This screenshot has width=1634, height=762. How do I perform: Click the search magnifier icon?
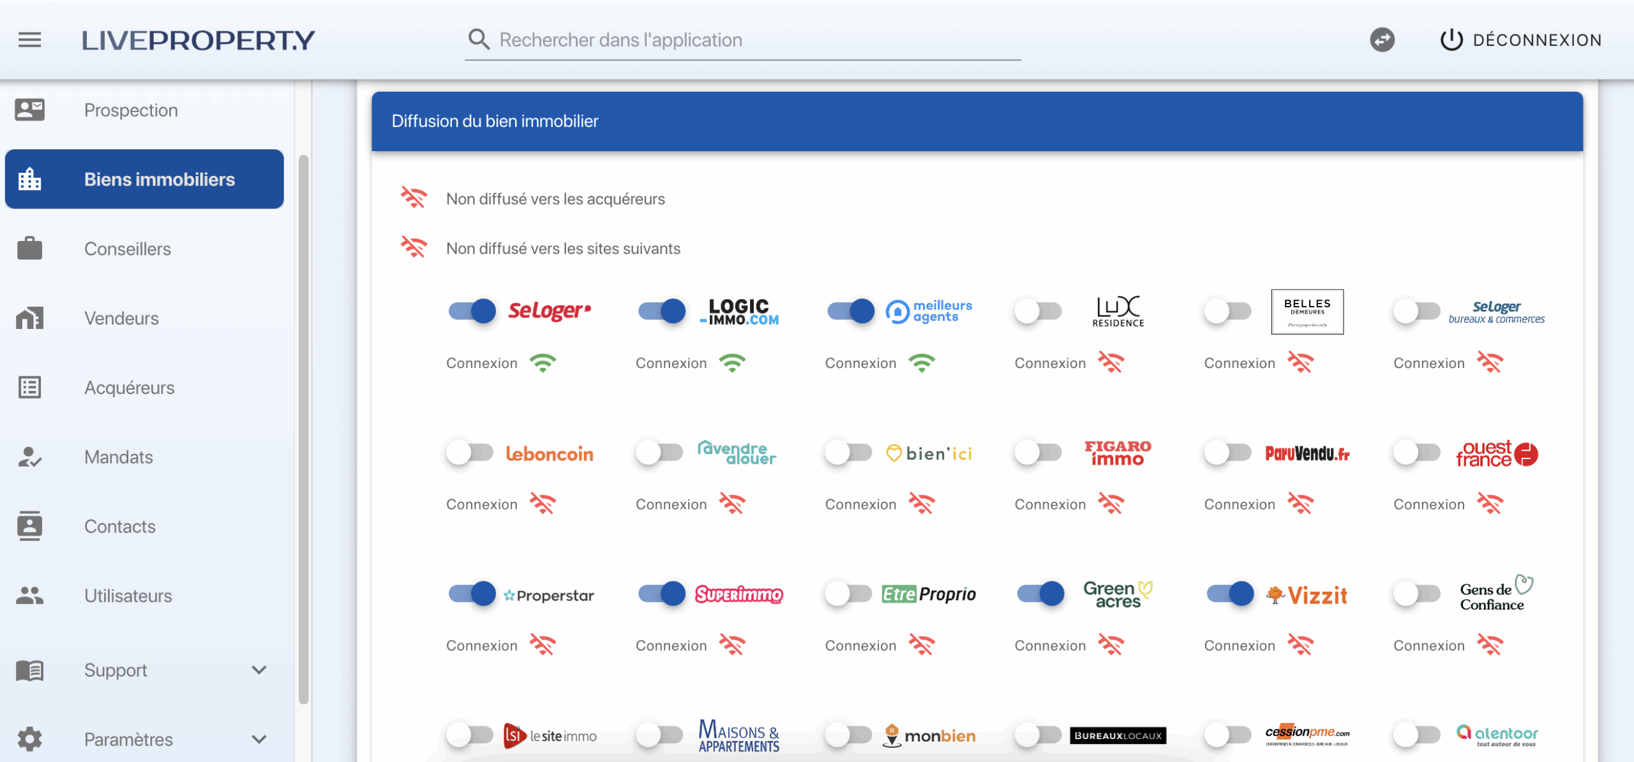click(479, 40)
